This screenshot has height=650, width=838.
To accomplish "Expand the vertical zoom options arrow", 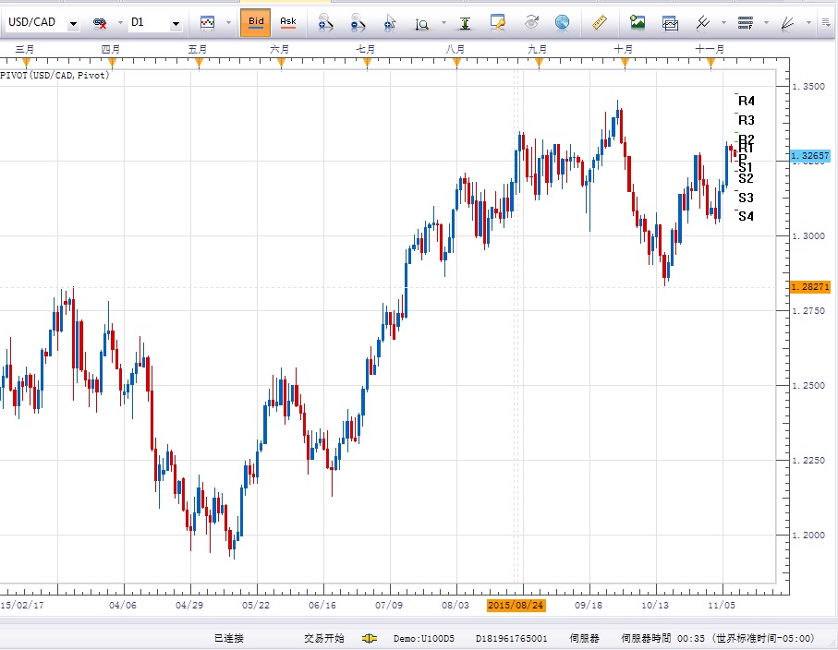I will click(x=443, y=23).
